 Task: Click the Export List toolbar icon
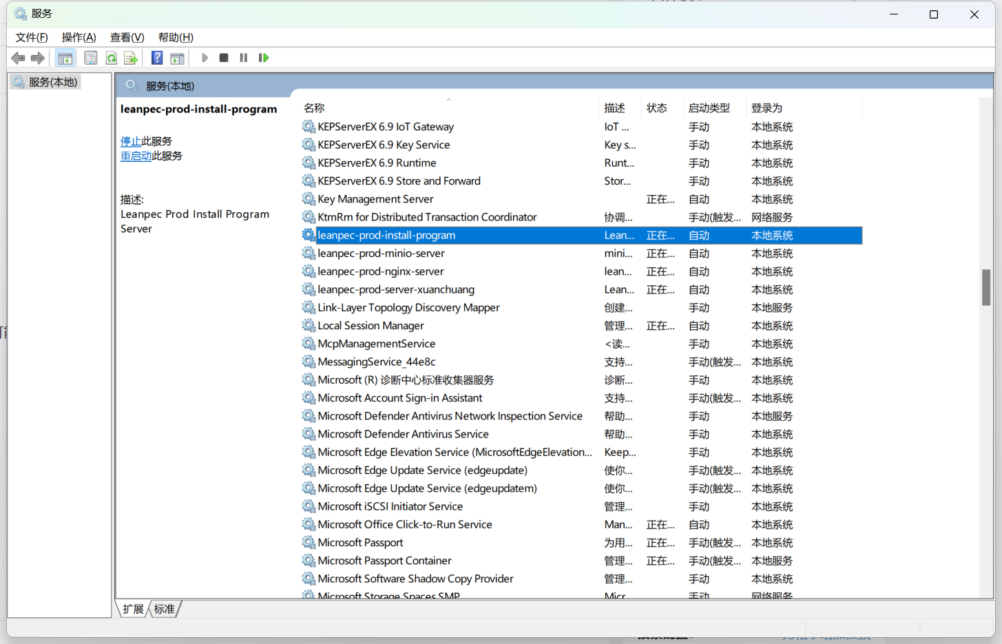[131, 58]
